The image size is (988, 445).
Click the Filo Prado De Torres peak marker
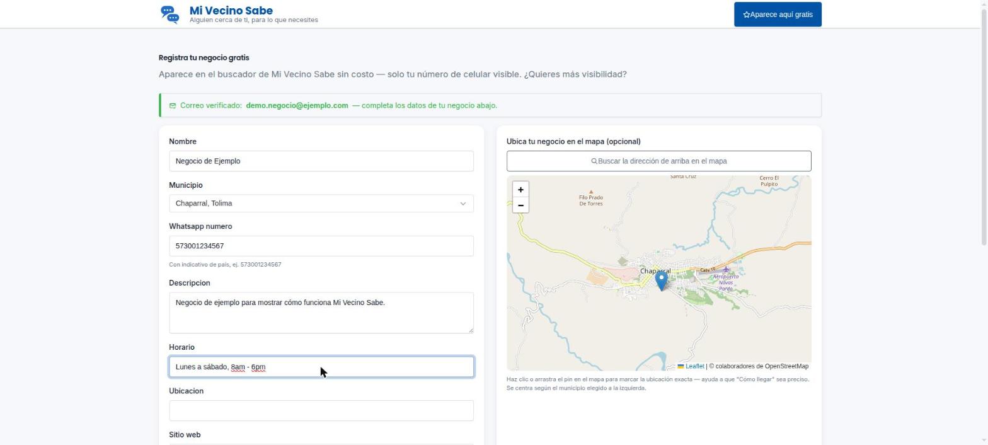coord(591,192)
